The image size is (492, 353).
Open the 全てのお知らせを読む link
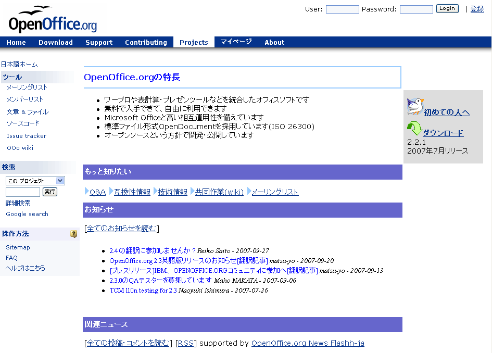tap(121, 228)
